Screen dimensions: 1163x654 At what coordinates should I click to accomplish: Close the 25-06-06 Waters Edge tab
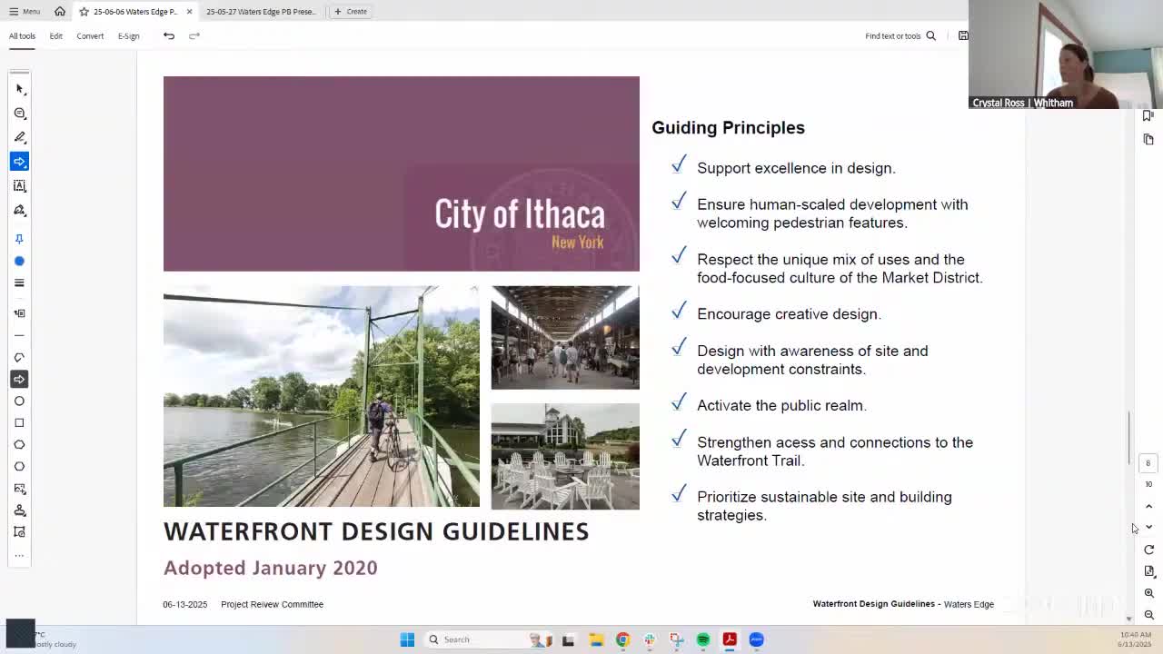189,11
